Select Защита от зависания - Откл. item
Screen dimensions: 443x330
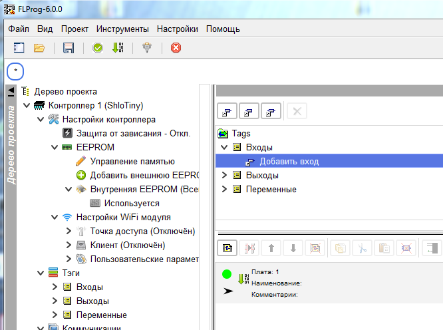(133, 133)
